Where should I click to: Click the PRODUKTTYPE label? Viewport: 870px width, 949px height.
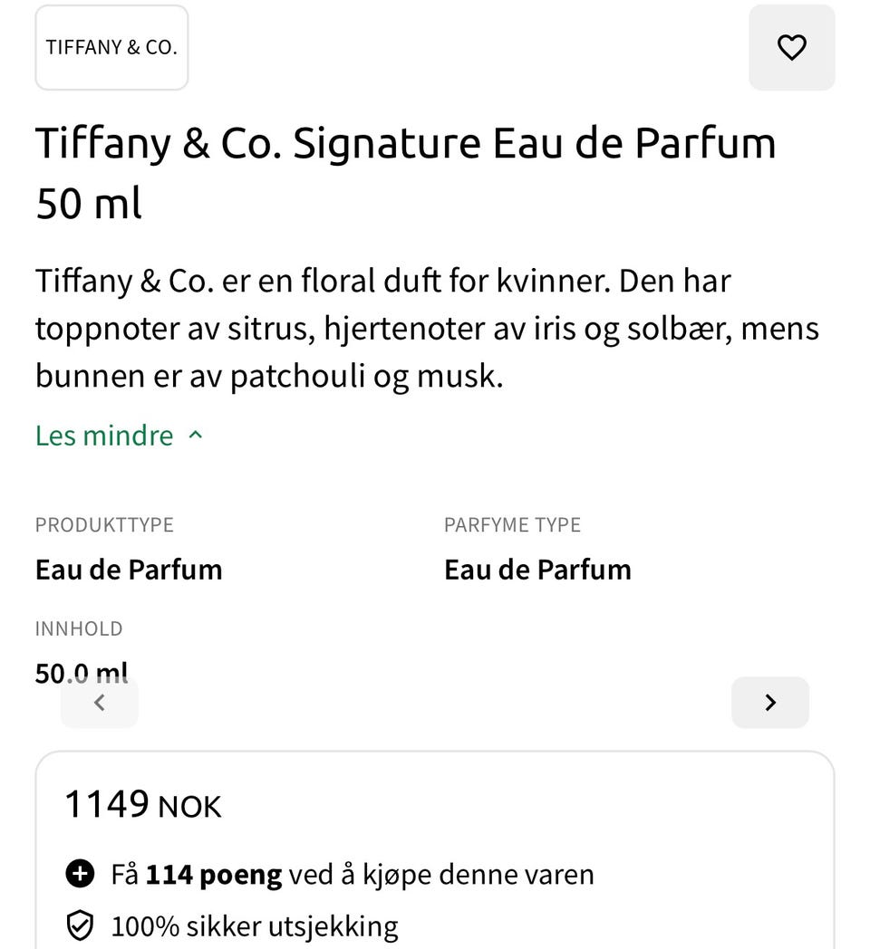[104, 525]
